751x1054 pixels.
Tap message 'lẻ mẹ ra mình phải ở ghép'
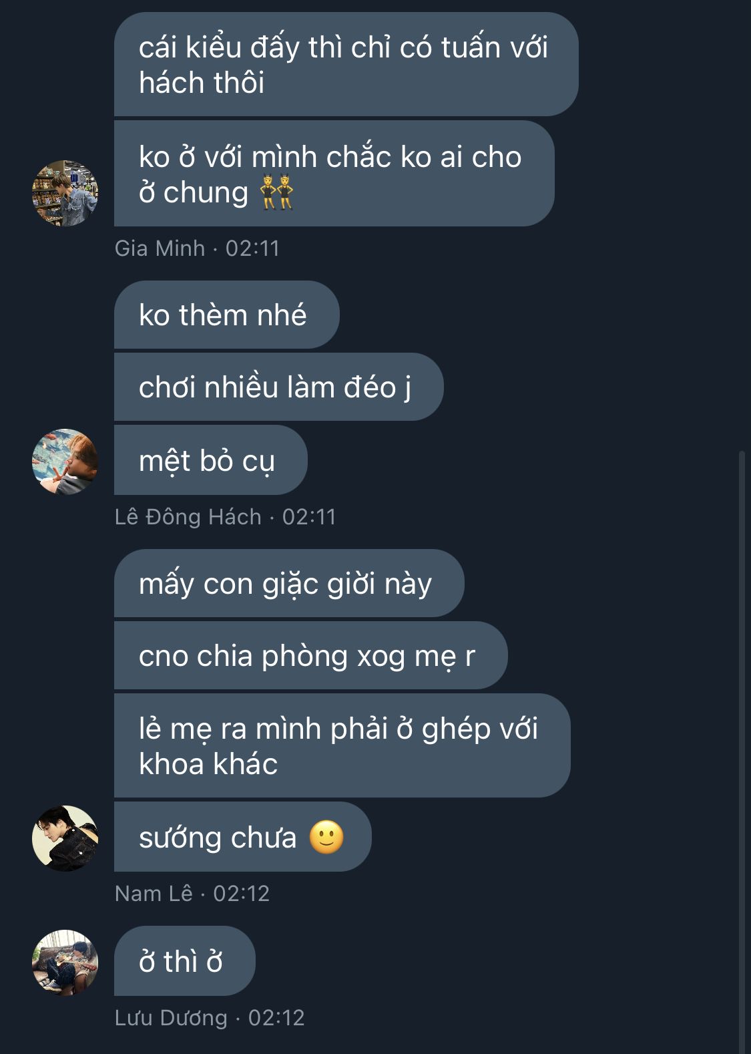tap(342, 745)
